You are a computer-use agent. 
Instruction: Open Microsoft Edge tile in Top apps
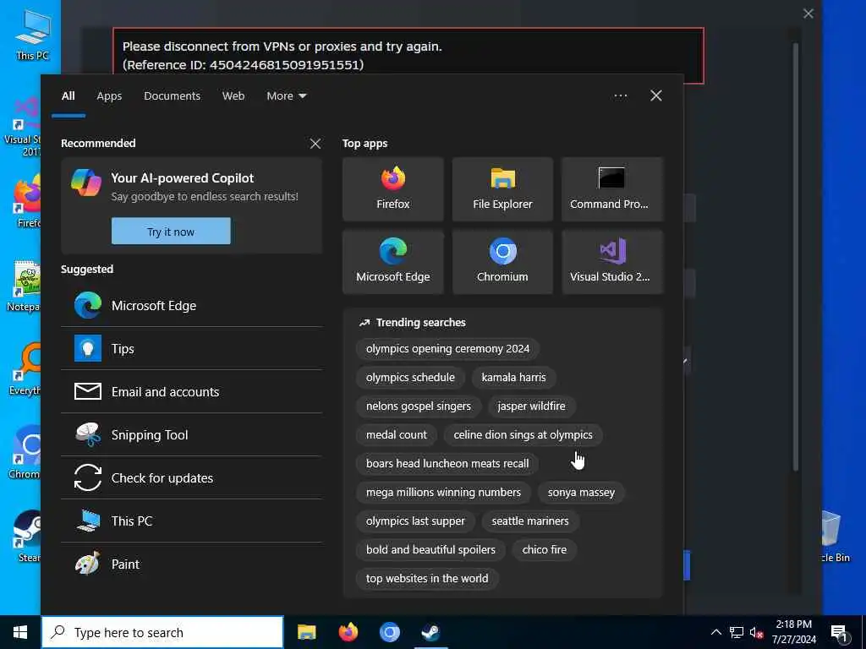coord(392,262)
